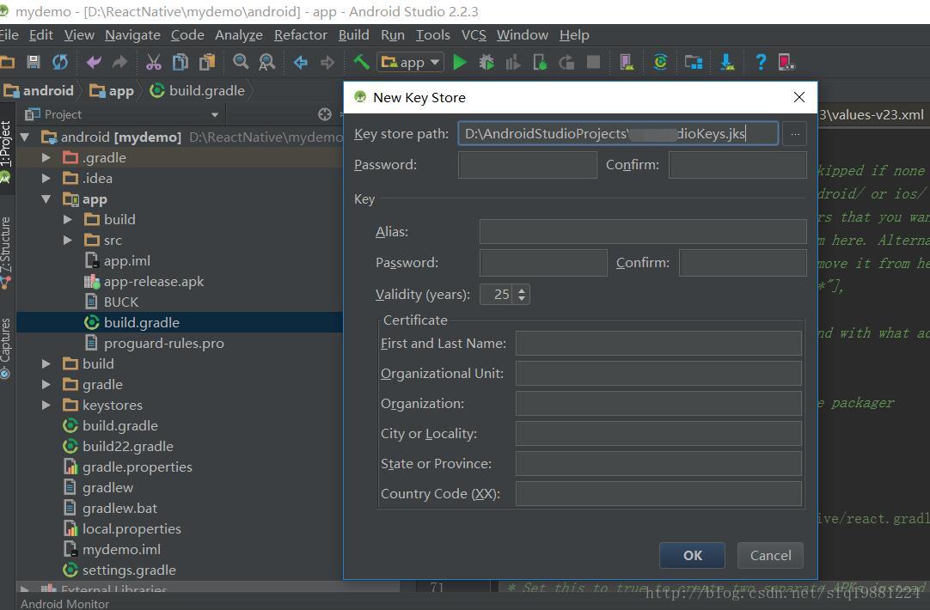930x610 pixels.
Task: Run the app with green play icon
Action: pos(460,62)
